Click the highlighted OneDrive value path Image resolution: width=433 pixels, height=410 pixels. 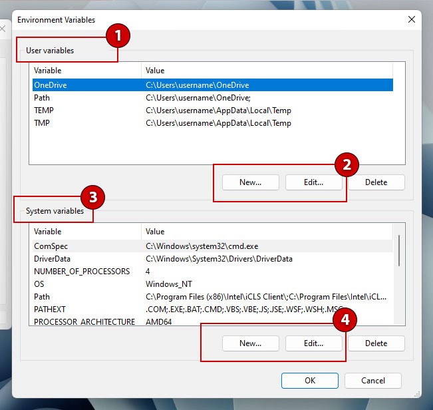pyautogui.click(x=197, y=85)
